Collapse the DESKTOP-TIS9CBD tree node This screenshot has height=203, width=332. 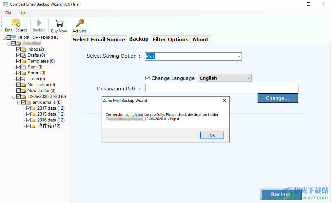[x=4, y=38]
